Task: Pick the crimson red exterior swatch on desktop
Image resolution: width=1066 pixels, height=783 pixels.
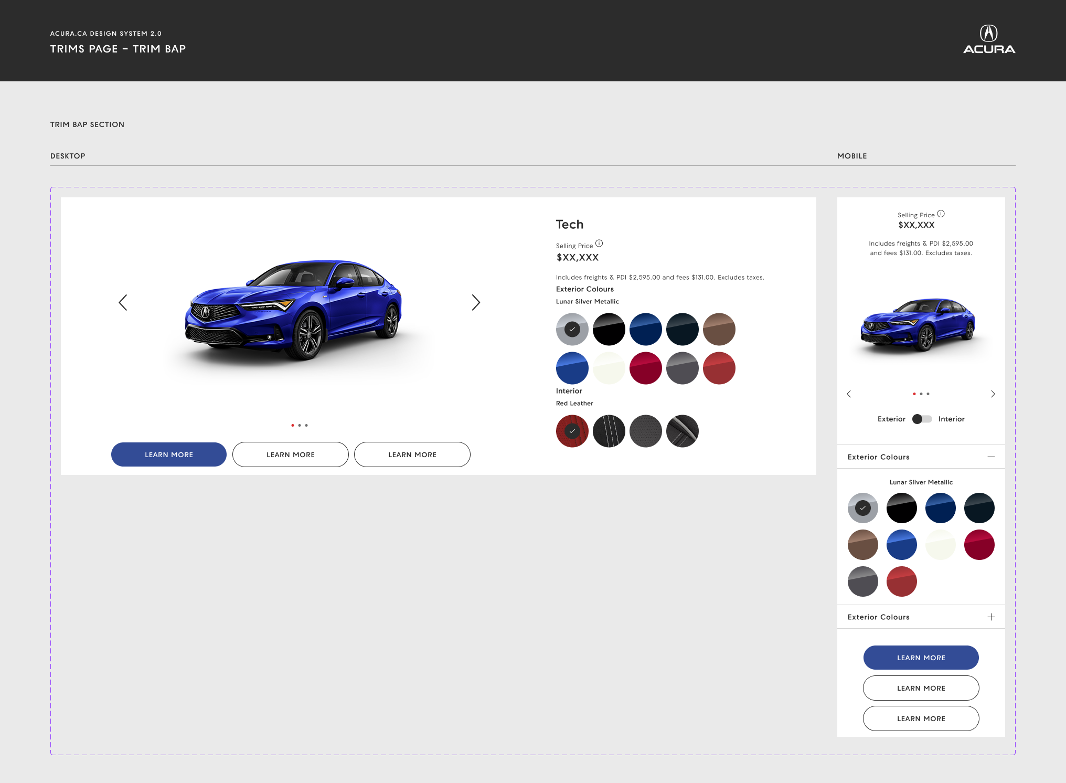Action: pos(646,368)
